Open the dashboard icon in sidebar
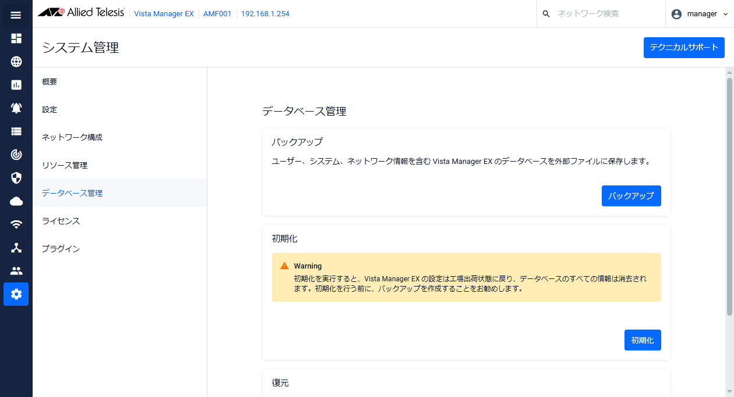The width and height of the screenshot is (734, 397). [16, 38]
